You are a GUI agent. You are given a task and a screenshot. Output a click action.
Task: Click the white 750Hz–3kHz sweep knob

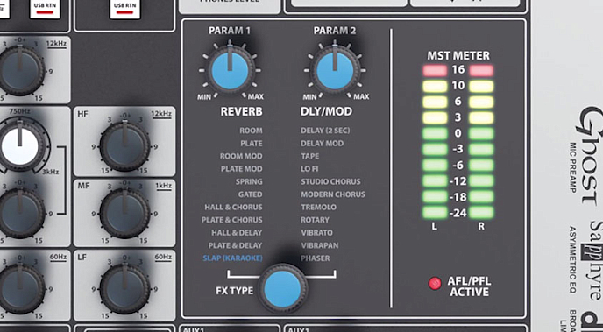click(20, 146)
